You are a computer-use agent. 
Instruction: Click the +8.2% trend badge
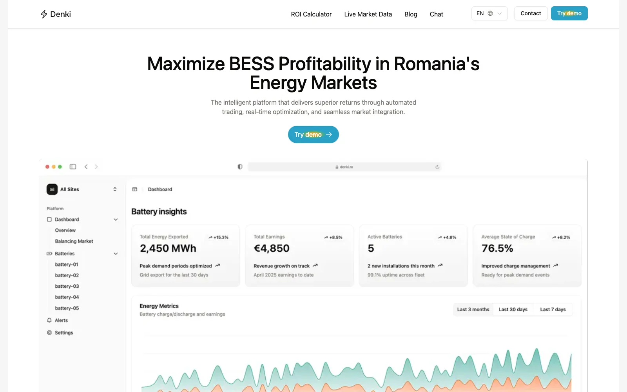pyautogui.click(x=561, y=237)
